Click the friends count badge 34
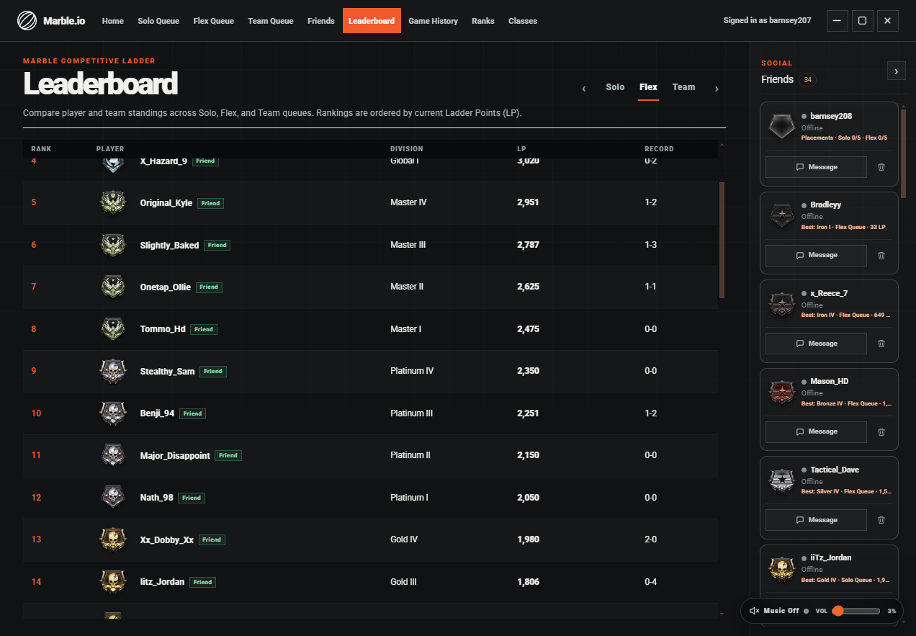 (807, 80)
